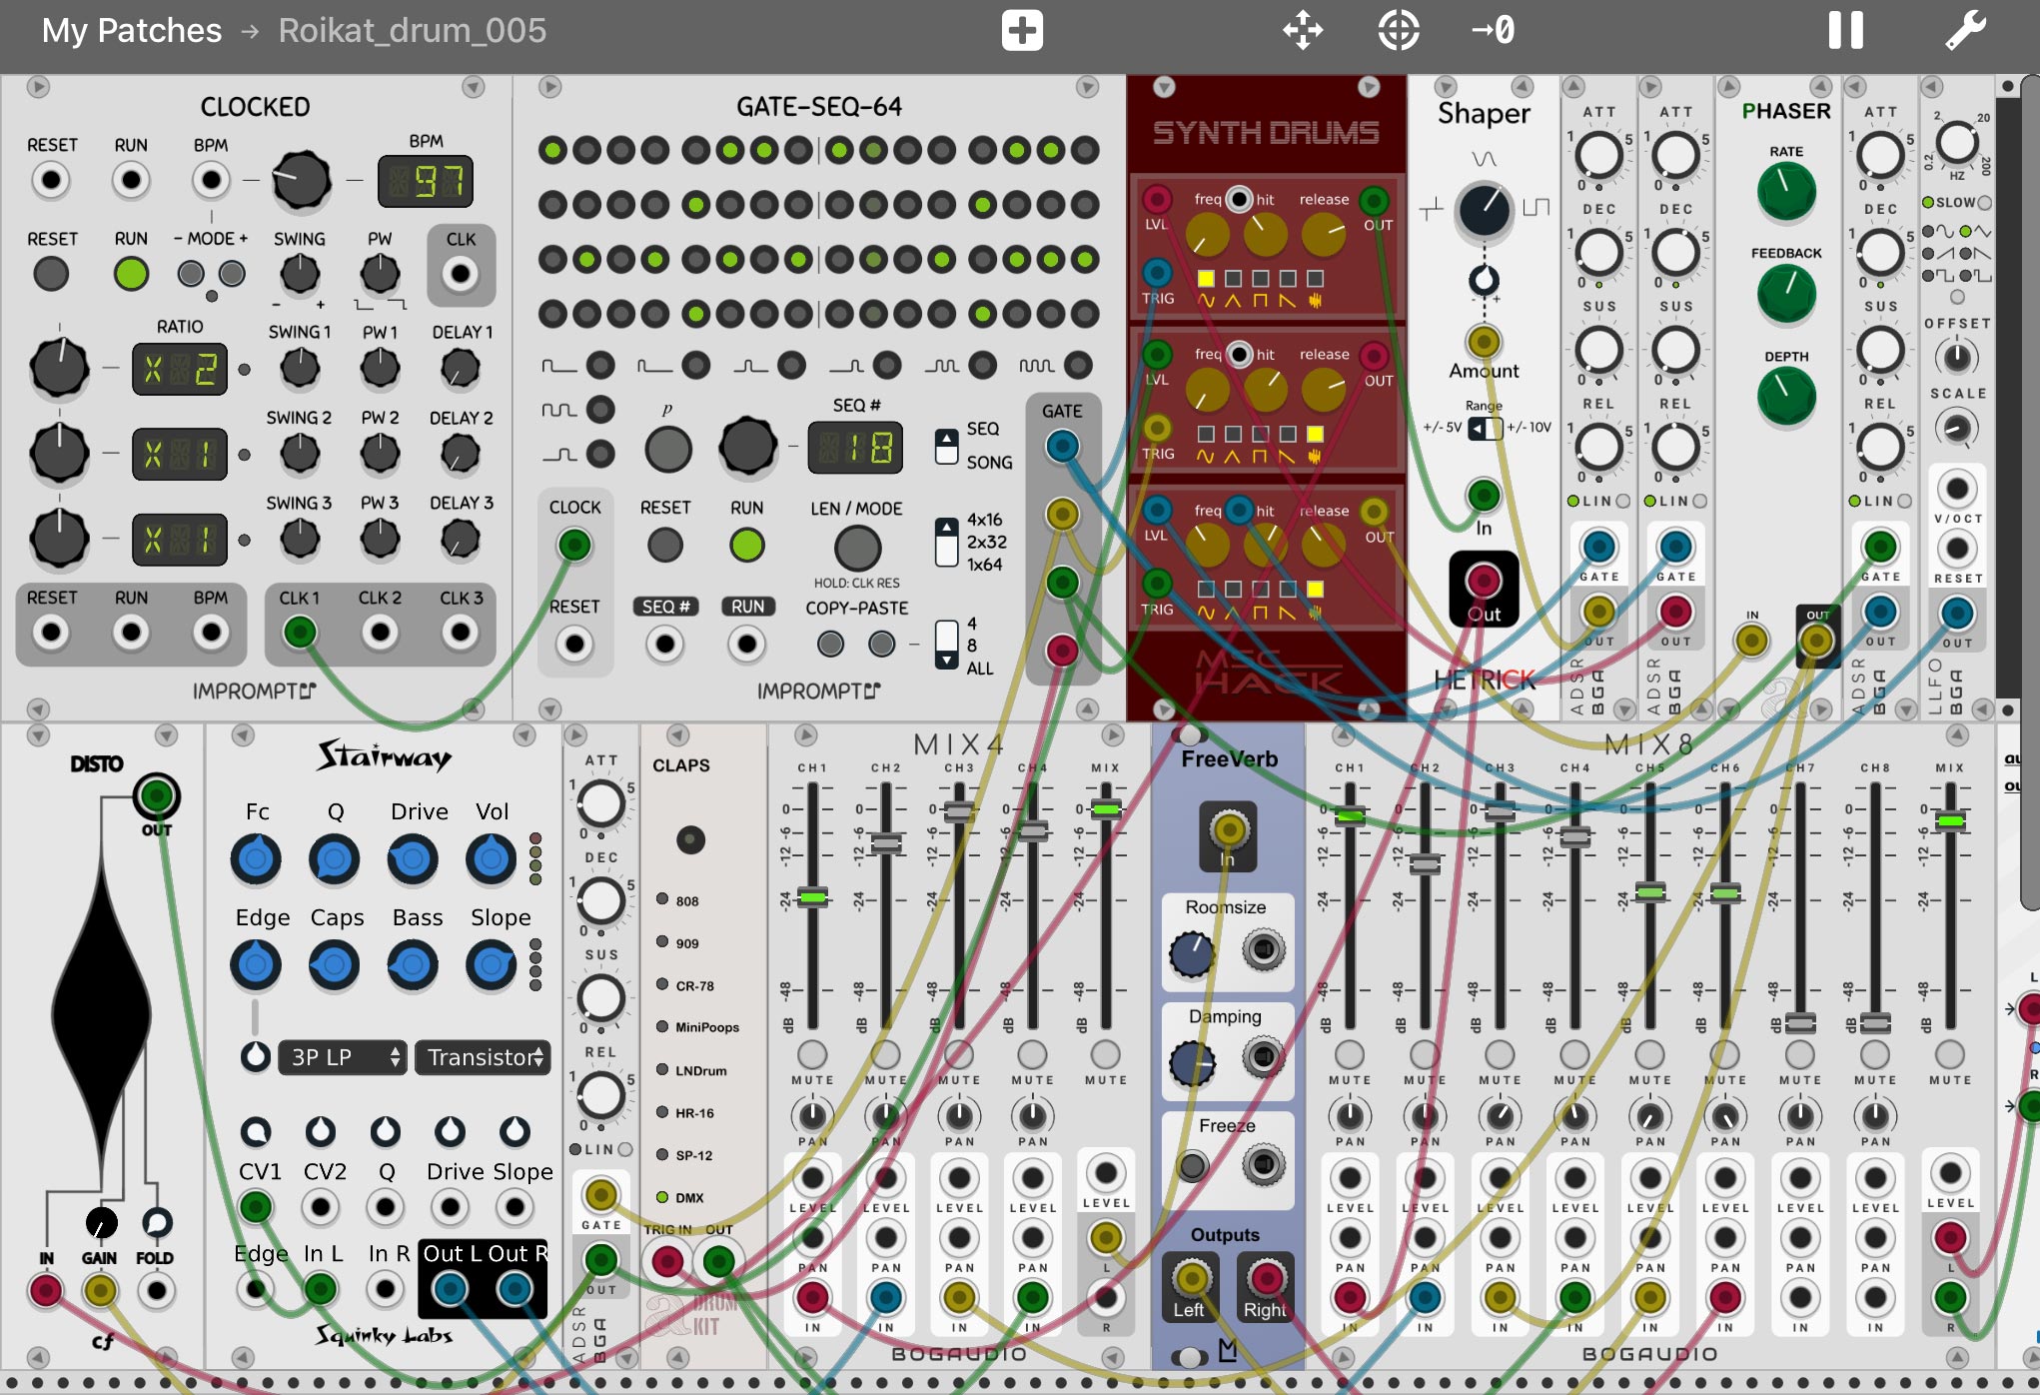Click the MIX master fader on MIX8
2040x1395 pixels.
click(1950, 821)
